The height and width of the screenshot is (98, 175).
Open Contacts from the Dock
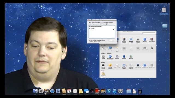tap(64, 91)
